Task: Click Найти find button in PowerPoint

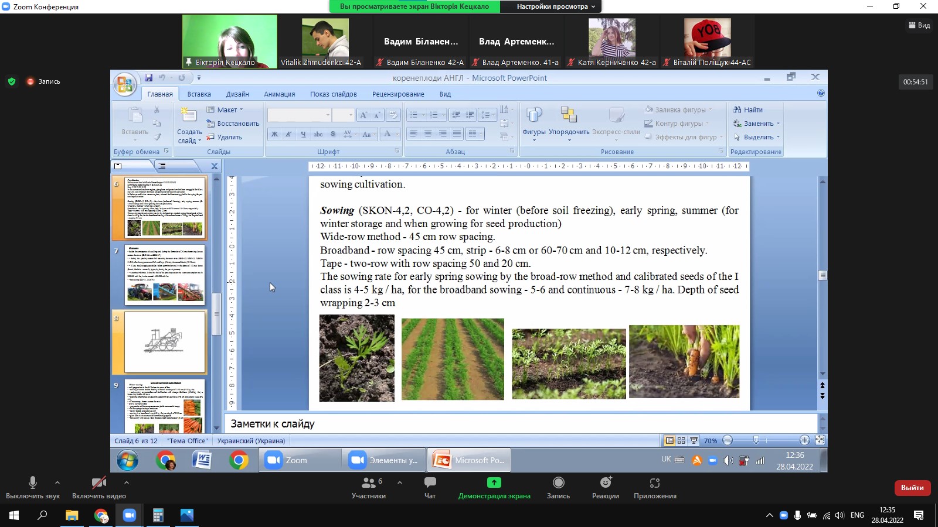Action: point(748,109)
